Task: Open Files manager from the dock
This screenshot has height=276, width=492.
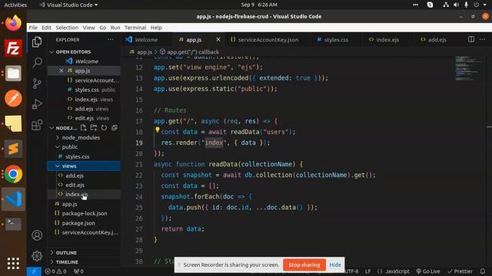Action: [13, 74]
